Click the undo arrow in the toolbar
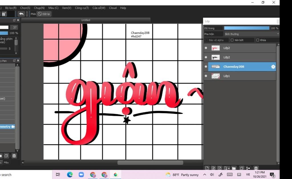292x179 pixels. pyautogui.click(x=21, y=14)
